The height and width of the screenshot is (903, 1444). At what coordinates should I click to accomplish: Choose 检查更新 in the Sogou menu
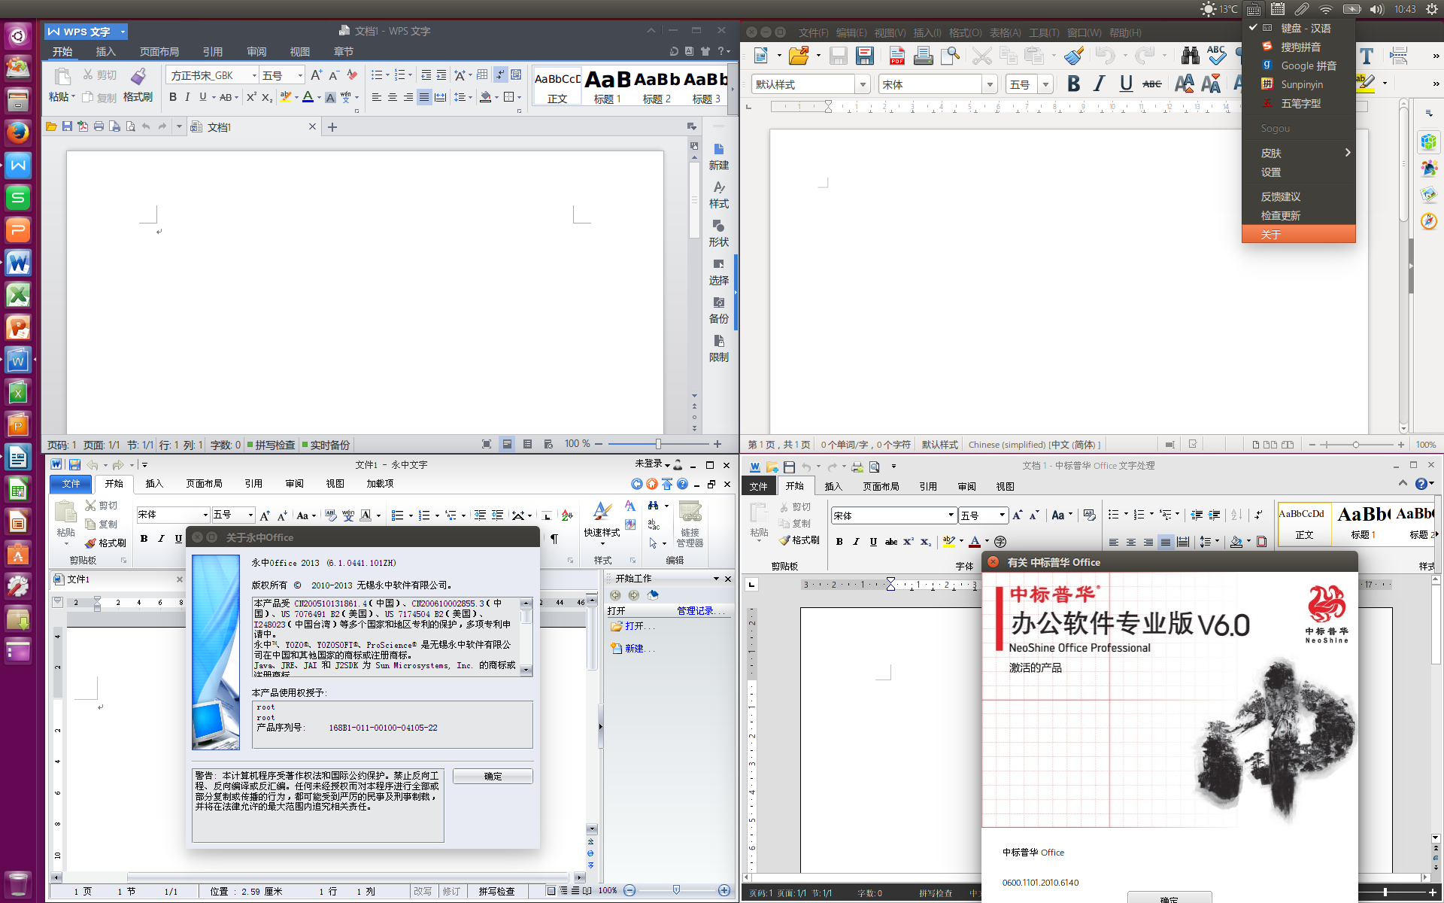(1299, 215)
